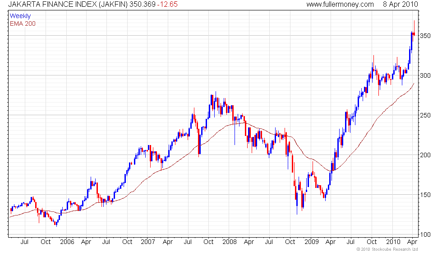Click the 2007 year label on time axis
The height and width of the screenshot is (253, 442).
148,242
